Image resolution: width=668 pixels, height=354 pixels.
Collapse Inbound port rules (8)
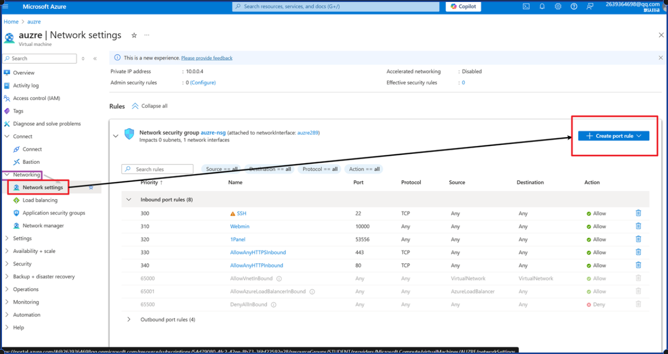click(129, 200)
